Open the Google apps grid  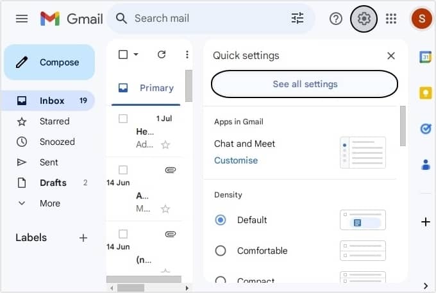tap(391, 19)
